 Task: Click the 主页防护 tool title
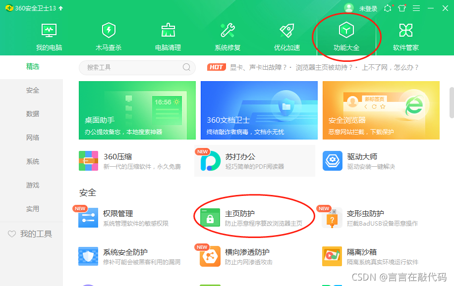[x=240, y=213]
